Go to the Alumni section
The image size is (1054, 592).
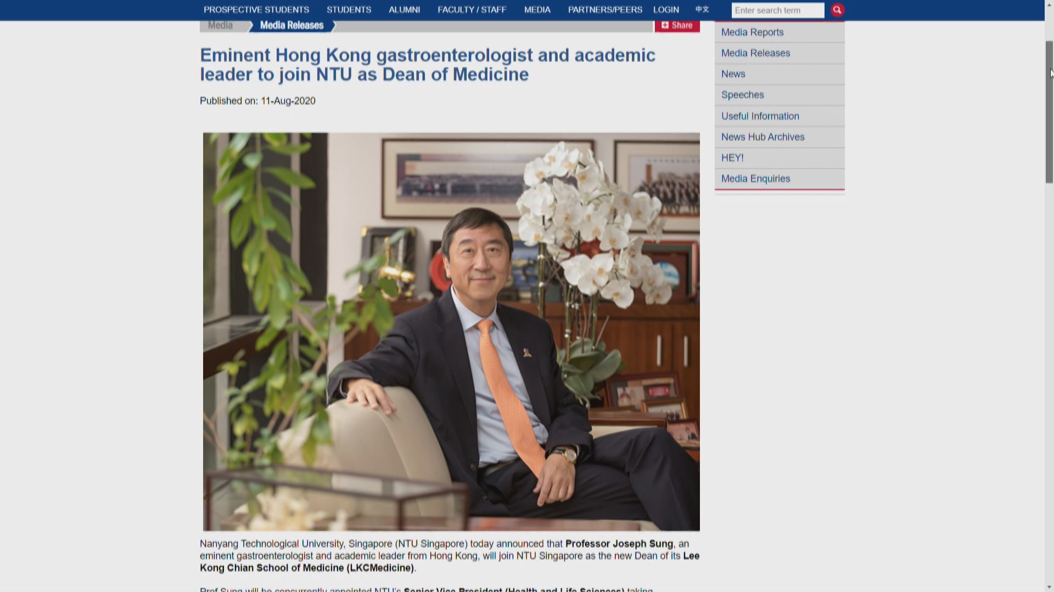pyautogui.click(x=404, y=10)
